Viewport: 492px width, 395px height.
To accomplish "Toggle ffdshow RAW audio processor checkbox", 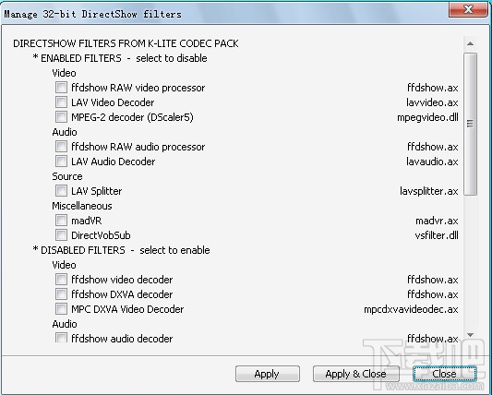I will click(x=61, y=146).
